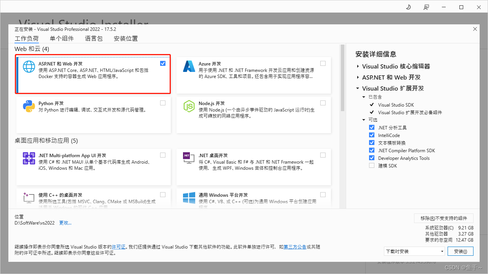This screenshot has height=274, width=488.
Task: Click the Python development snake icon
Action: coord(29,106)
